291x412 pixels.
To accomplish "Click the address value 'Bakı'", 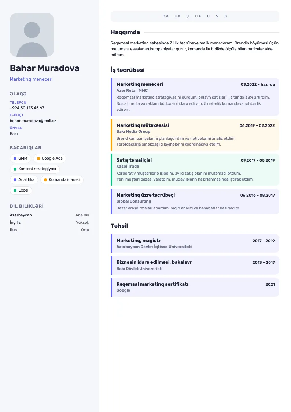I will coord(14,134).
